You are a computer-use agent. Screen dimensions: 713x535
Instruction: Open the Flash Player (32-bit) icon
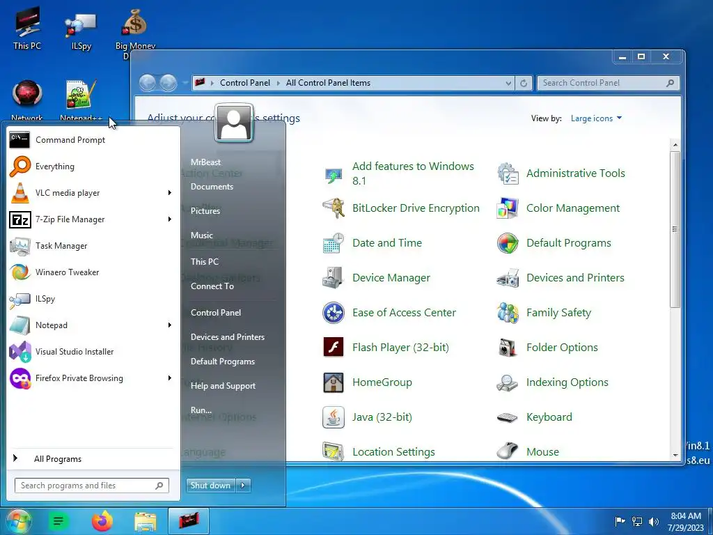pyautogui.click(x=333, y=348)
